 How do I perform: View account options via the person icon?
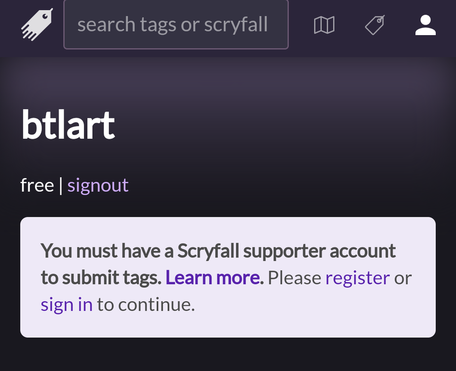pos(425,25)
